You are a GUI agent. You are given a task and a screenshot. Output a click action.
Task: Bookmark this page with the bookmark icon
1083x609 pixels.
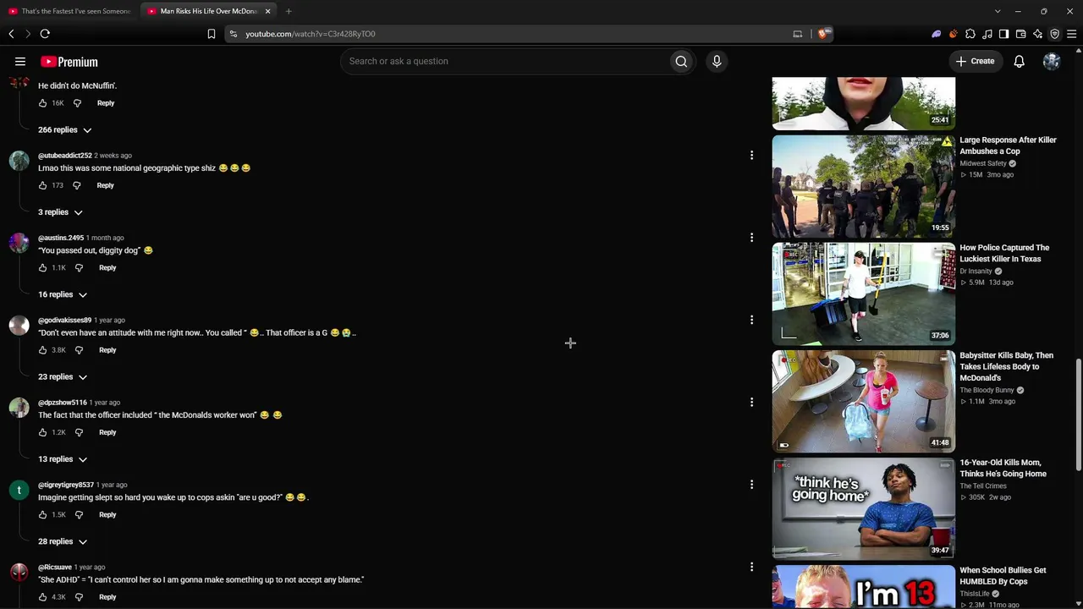(212, 34)
